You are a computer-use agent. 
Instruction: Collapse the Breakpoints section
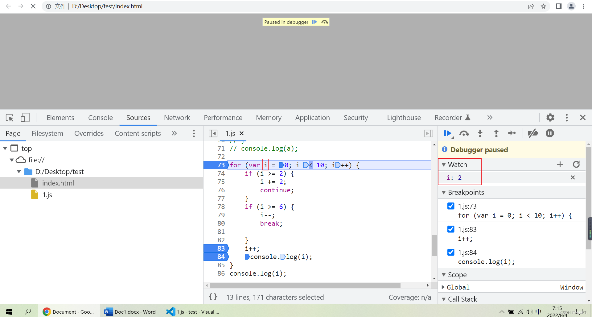pos(444,193)
